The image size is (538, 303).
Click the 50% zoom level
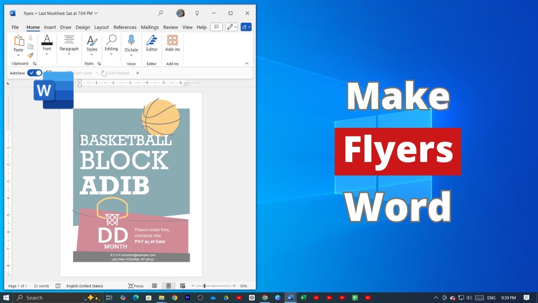click(x=243, y=286)
